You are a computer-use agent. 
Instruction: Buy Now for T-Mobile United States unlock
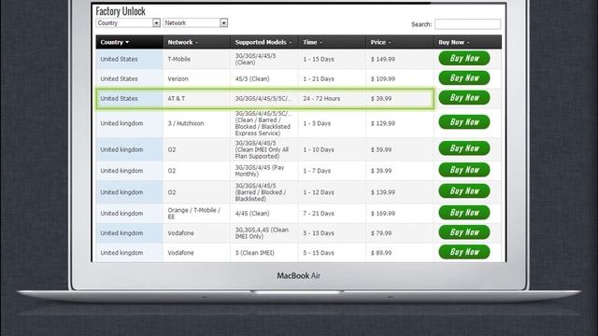464,58
